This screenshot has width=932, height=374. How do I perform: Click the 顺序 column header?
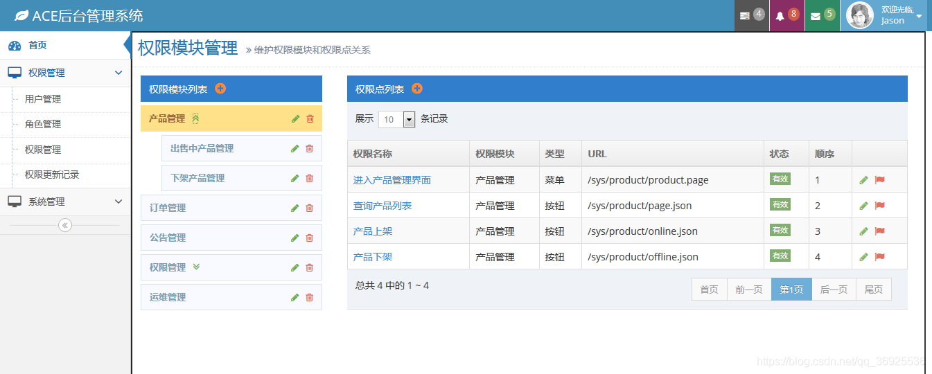(x=830, y=154)
